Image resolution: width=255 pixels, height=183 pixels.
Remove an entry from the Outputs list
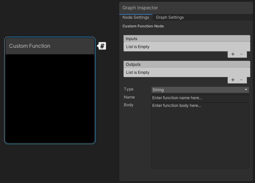tap(241, 80)
